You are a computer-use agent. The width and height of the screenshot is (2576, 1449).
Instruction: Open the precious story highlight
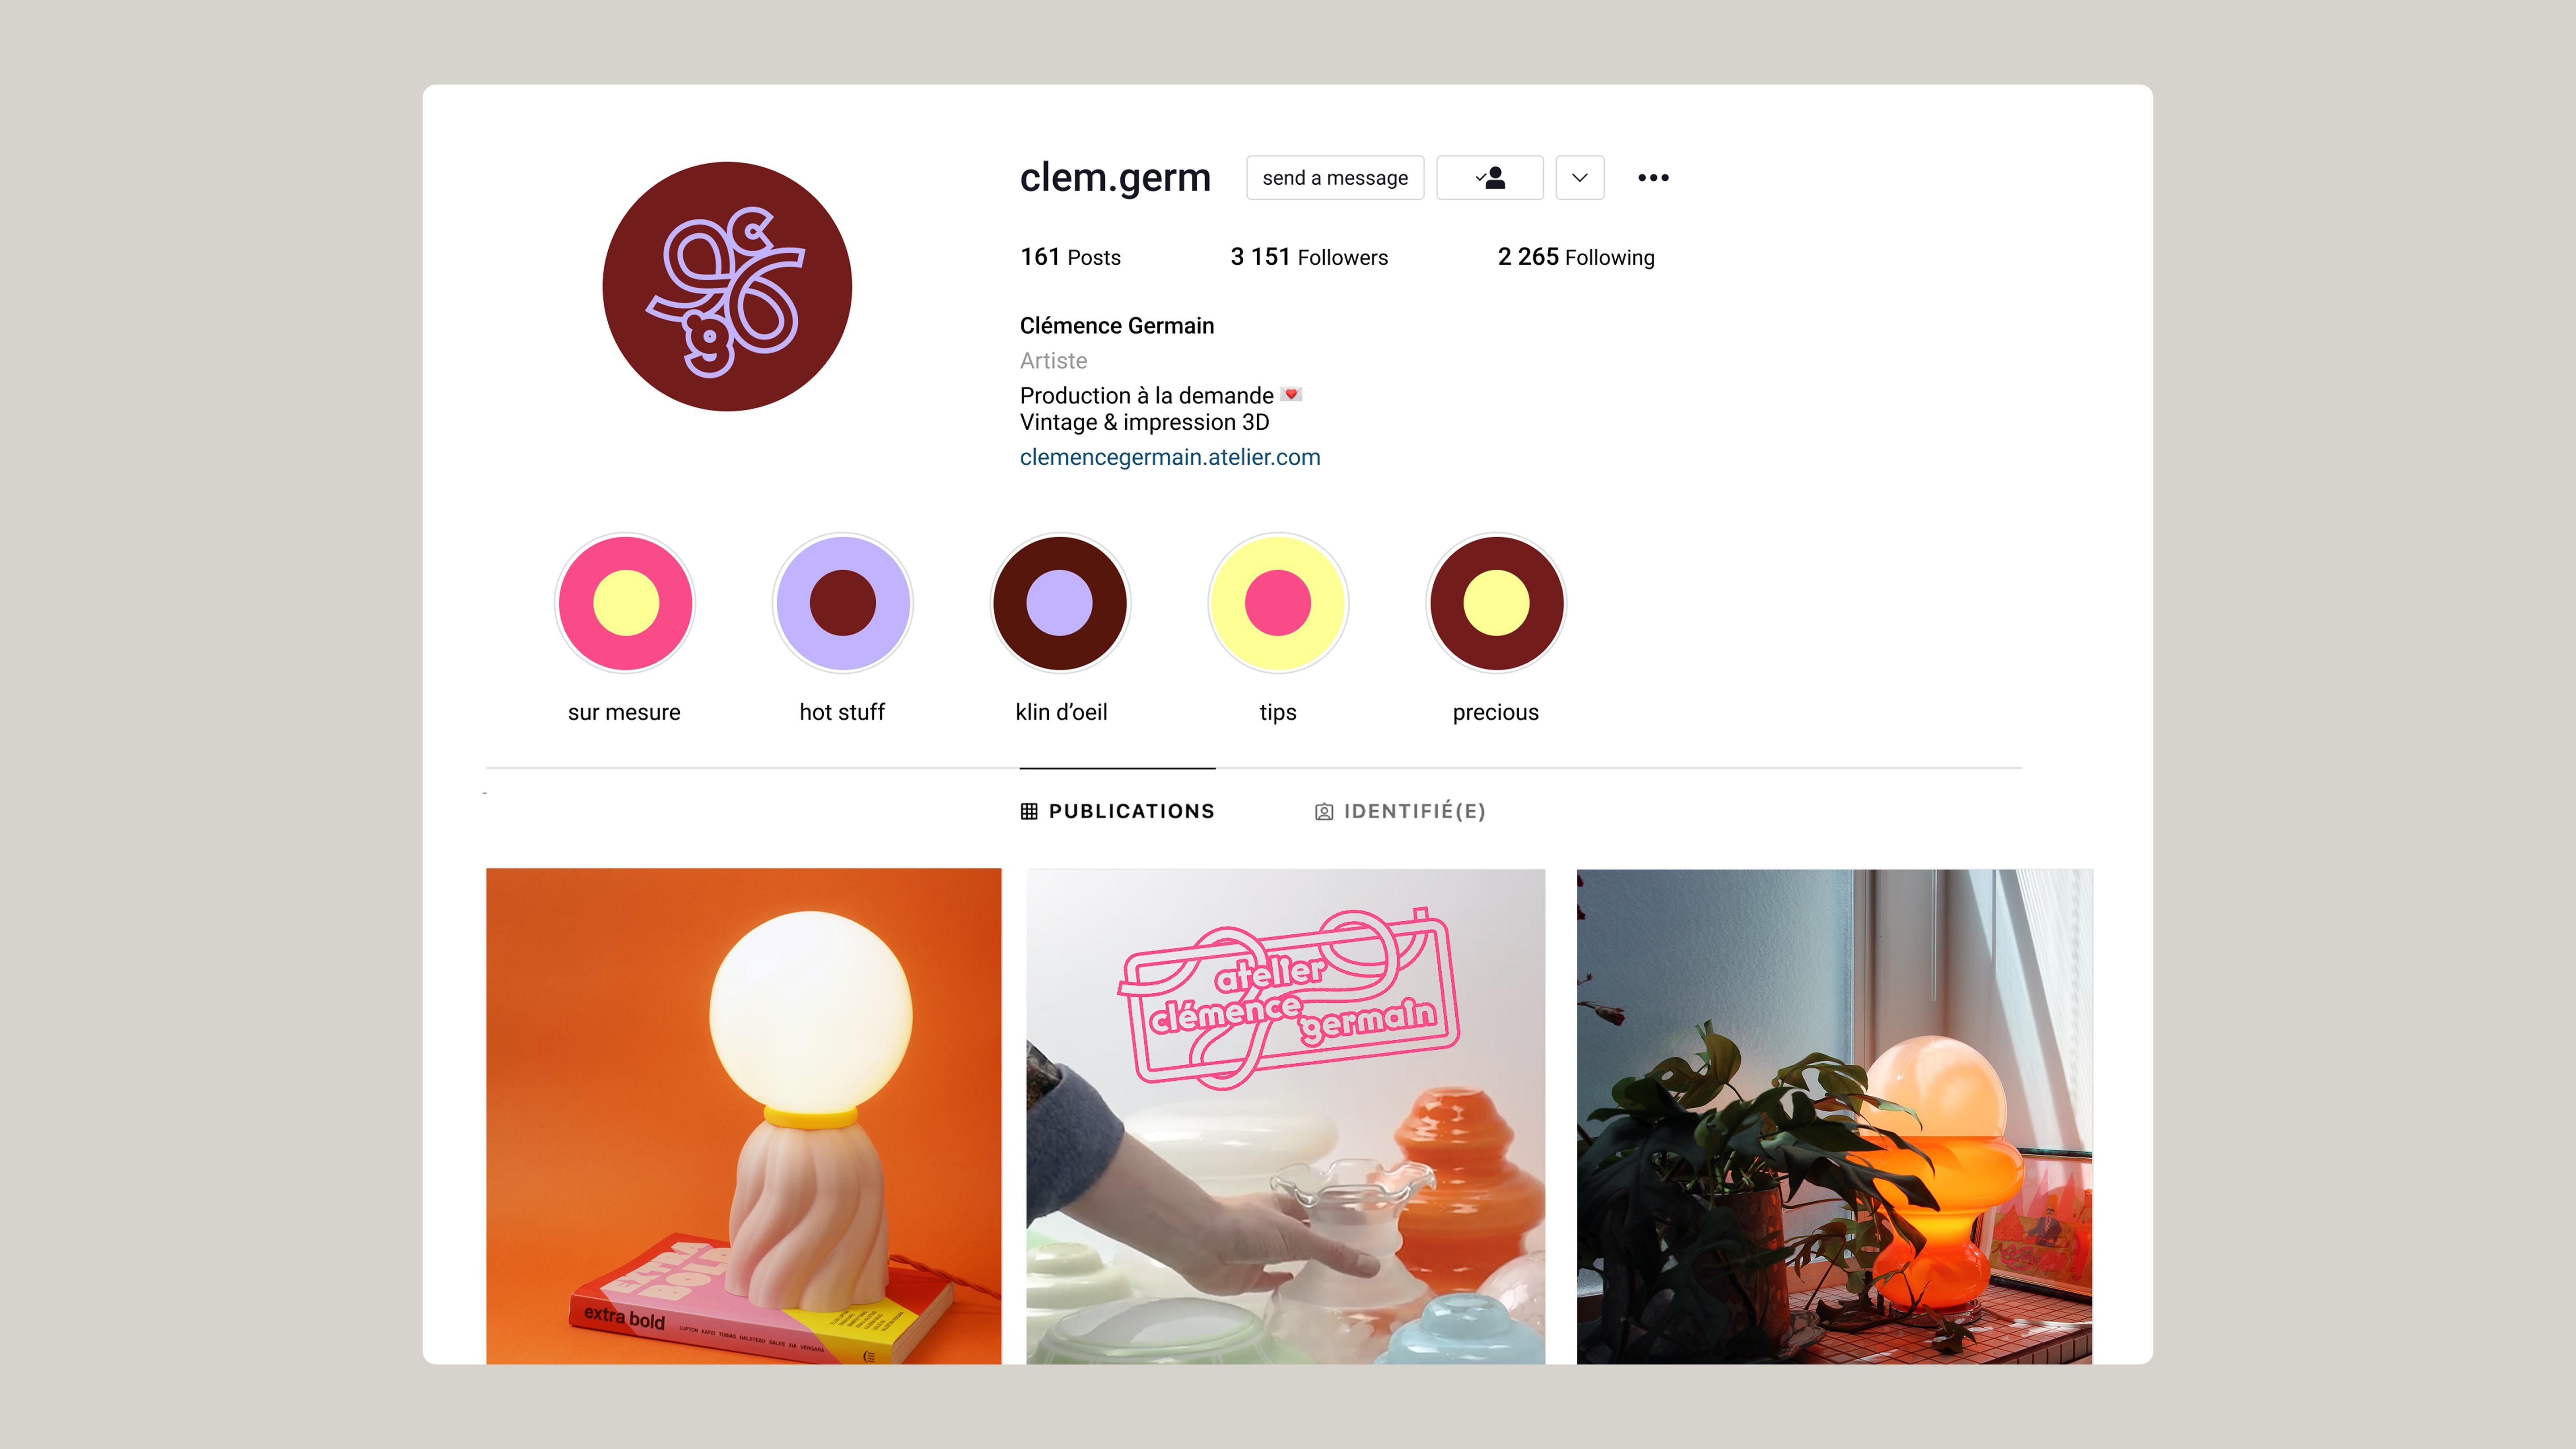click(1496, 603)
